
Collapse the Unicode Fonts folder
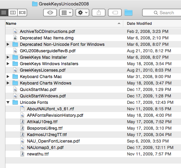tap(8, 102)
